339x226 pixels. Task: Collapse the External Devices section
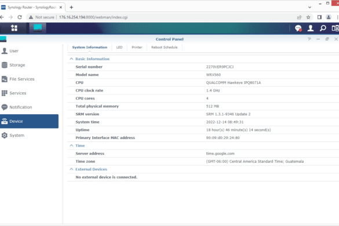coord(71,169)
